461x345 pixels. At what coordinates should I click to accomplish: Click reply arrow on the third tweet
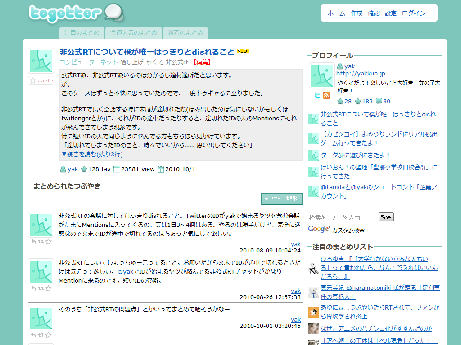pos(34,335)
